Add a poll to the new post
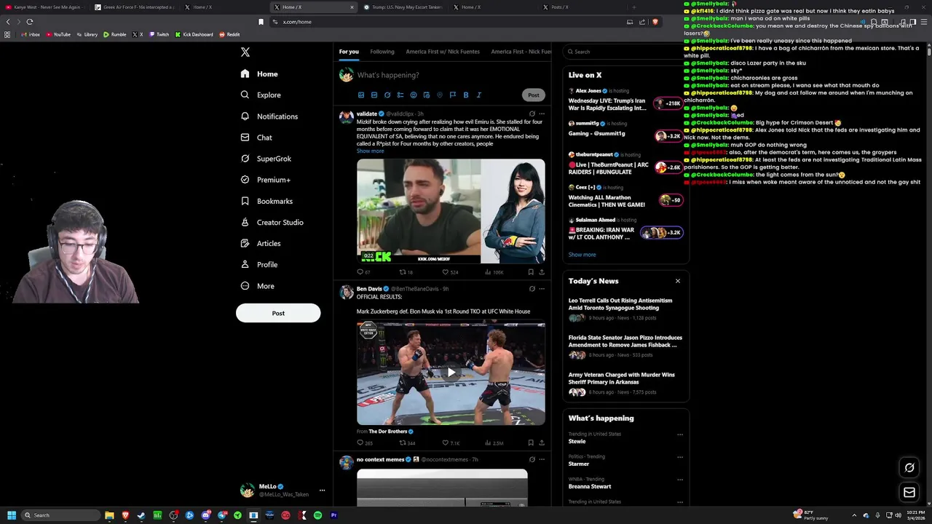Screen dimensions: 932x524 [400, 95]
